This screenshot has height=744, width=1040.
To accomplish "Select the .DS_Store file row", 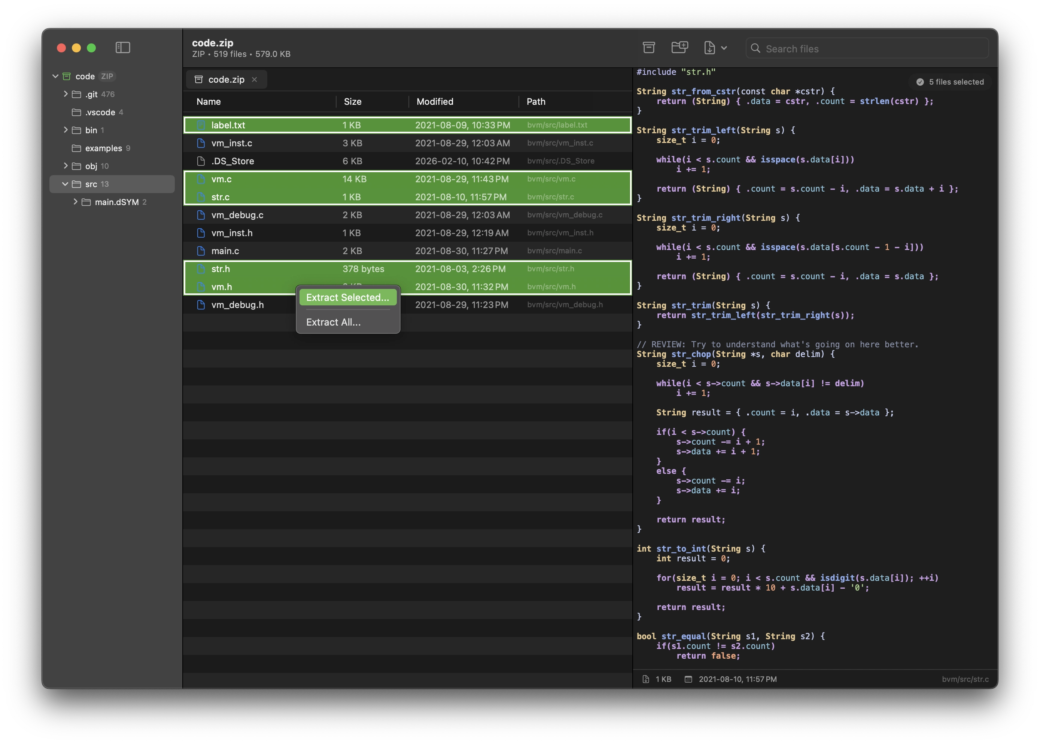I will [x=407, y=161].
